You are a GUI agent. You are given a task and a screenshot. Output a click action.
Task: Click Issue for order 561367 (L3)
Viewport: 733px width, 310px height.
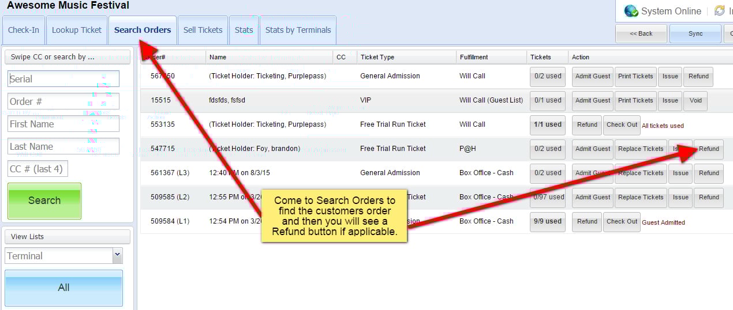pos(680,173)
